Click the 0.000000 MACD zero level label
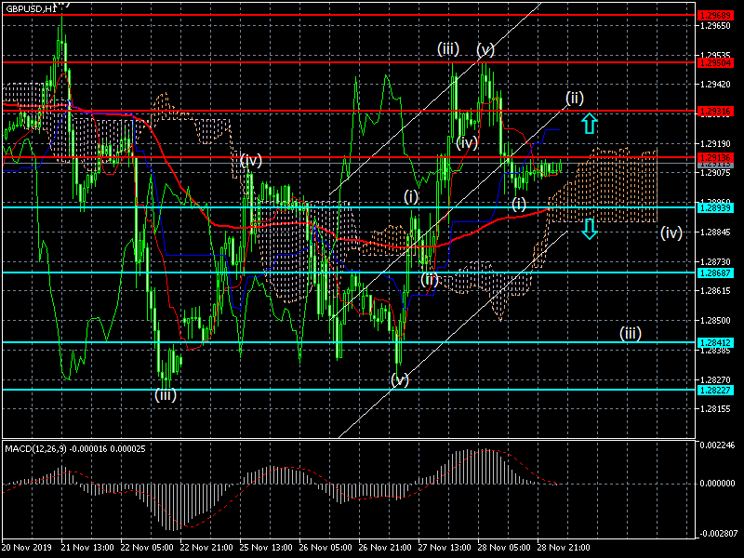The width and height of the screenshot is (744, 558). coord(717,483)
